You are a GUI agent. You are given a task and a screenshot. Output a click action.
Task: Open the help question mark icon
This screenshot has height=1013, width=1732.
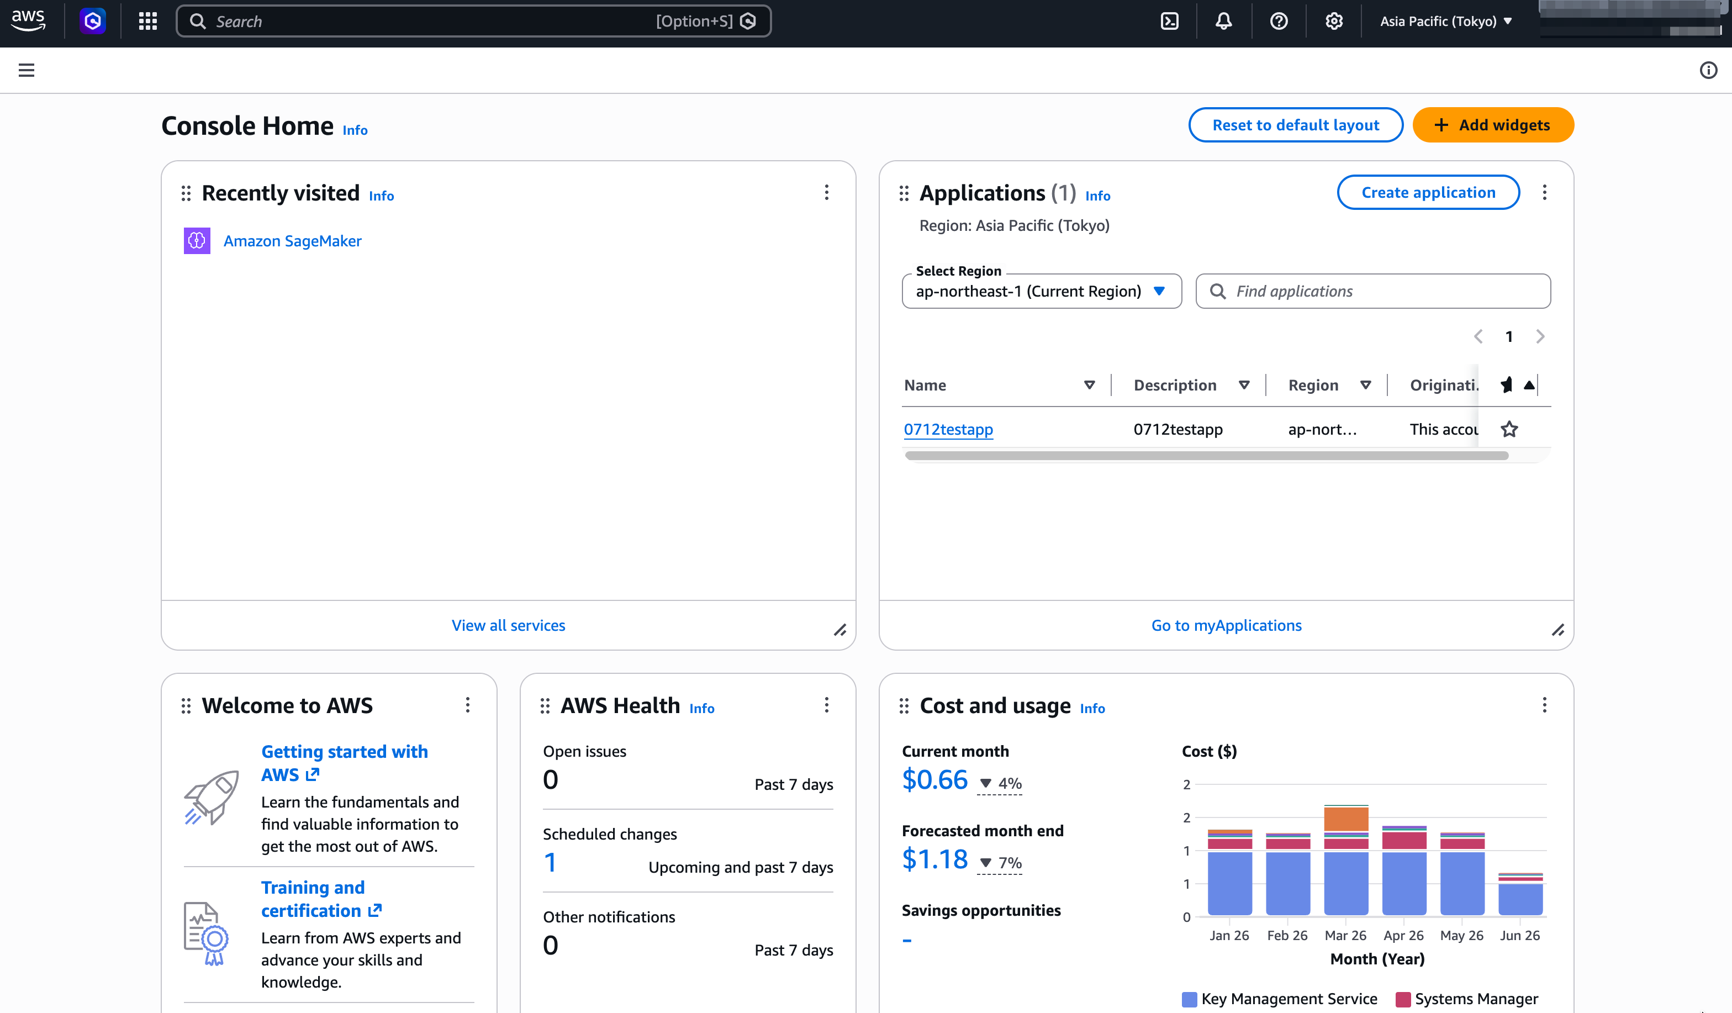tap(1279, 22)
